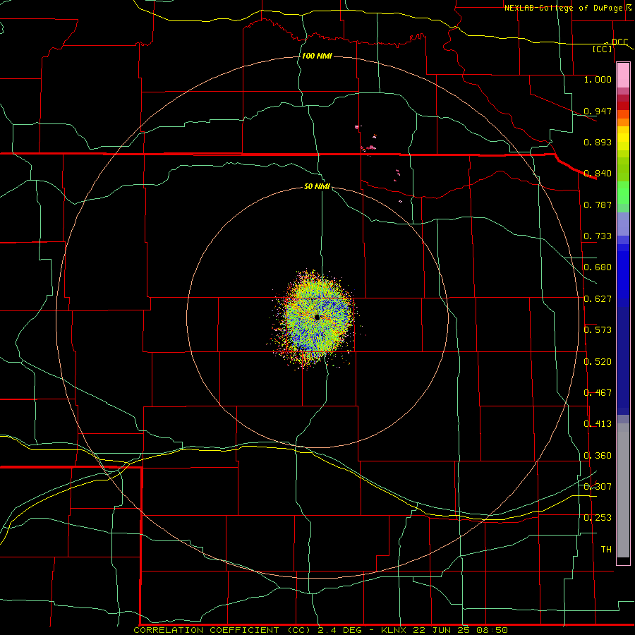Click the 100 NMI range ring label
The image size is (635, 635).
pyautogui.click(x=317, y=56)
